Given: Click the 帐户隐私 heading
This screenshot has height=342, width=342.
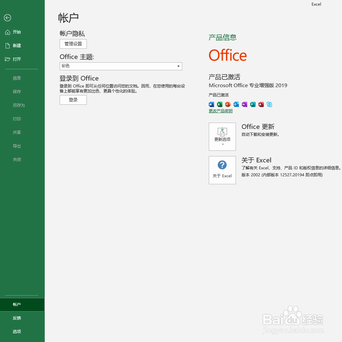Looking at the screenshot, I should click(x=72, y=33).
